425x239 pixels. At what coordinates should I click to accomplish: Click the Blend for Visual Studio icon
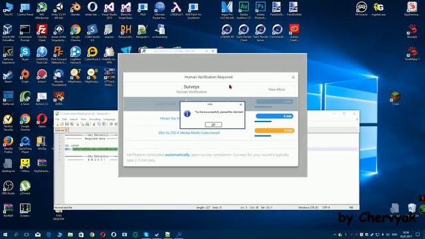(x=126, y=11)
